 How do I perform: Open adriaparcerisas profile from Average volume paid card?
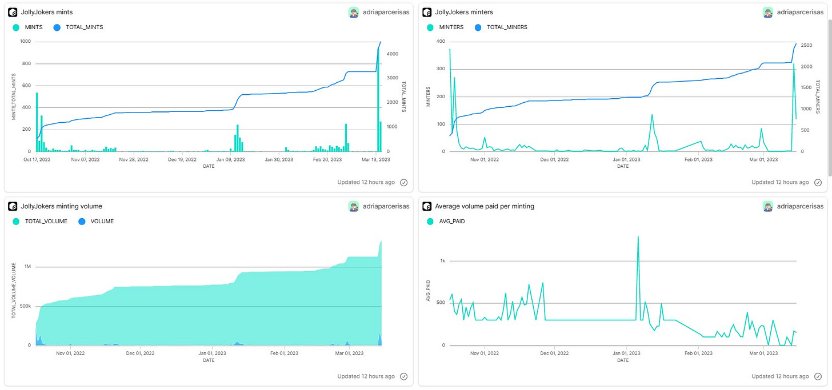[x=800, y=206]
